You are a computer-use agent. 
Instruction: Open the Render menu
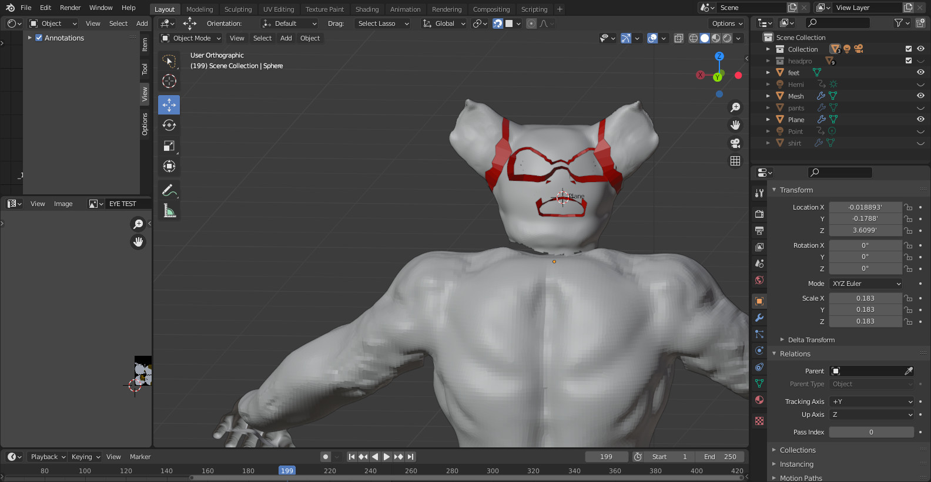point(70,8)
